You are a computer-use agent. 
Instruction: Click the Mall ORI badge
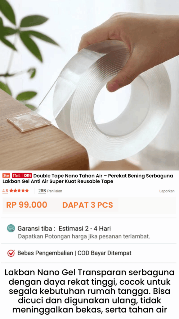click(x=22, y=176)
